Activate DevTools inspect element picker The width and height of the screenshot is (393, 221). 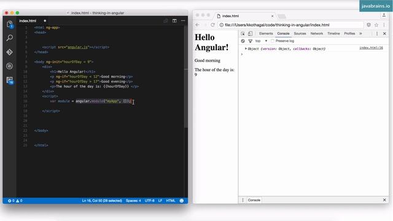click(x=243, y=34)
